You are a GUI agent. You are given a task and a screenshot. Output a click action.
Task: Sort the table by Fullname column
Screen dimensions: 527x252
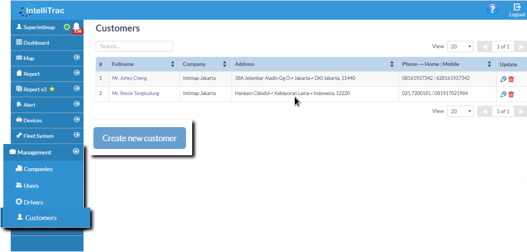click(172, 64)
